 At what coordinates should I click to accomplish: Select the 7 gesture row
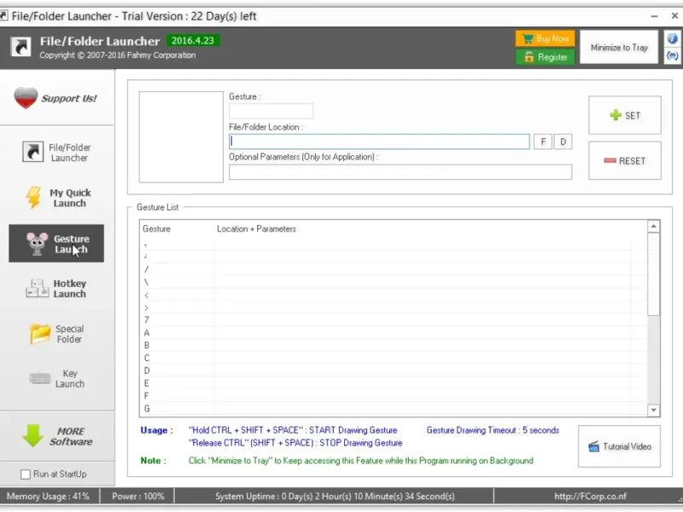(394, 320)
